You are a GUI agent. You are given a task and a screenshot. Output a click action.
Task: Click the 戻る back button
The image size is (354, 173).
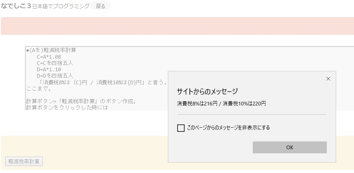(101, 6)
